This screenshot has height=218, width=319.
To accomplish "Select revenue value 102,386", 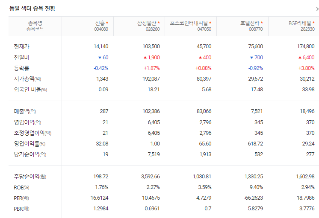I will pos(151,111).
